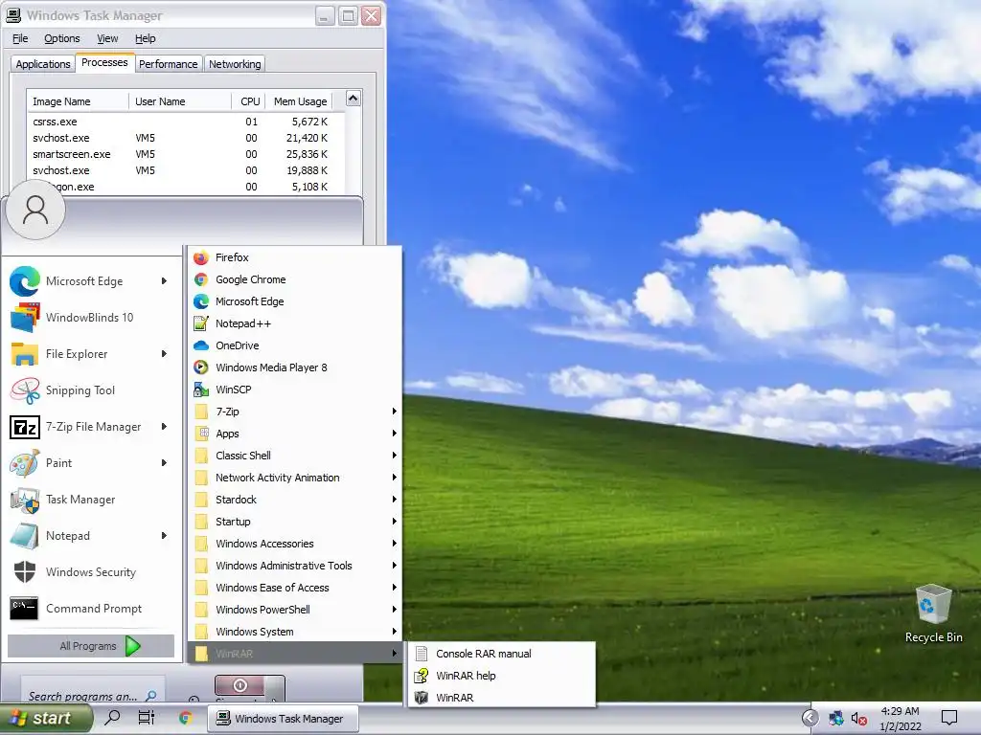The height and width of the screenshot is (735, 981).
Task: Open Microsoft Edge in the All Programs list
Action: click(294, 301)
